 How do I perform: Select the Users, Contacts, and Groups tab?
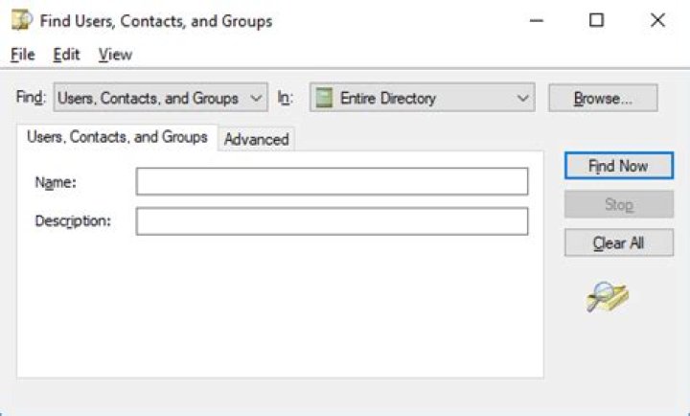tap(117, 137)
